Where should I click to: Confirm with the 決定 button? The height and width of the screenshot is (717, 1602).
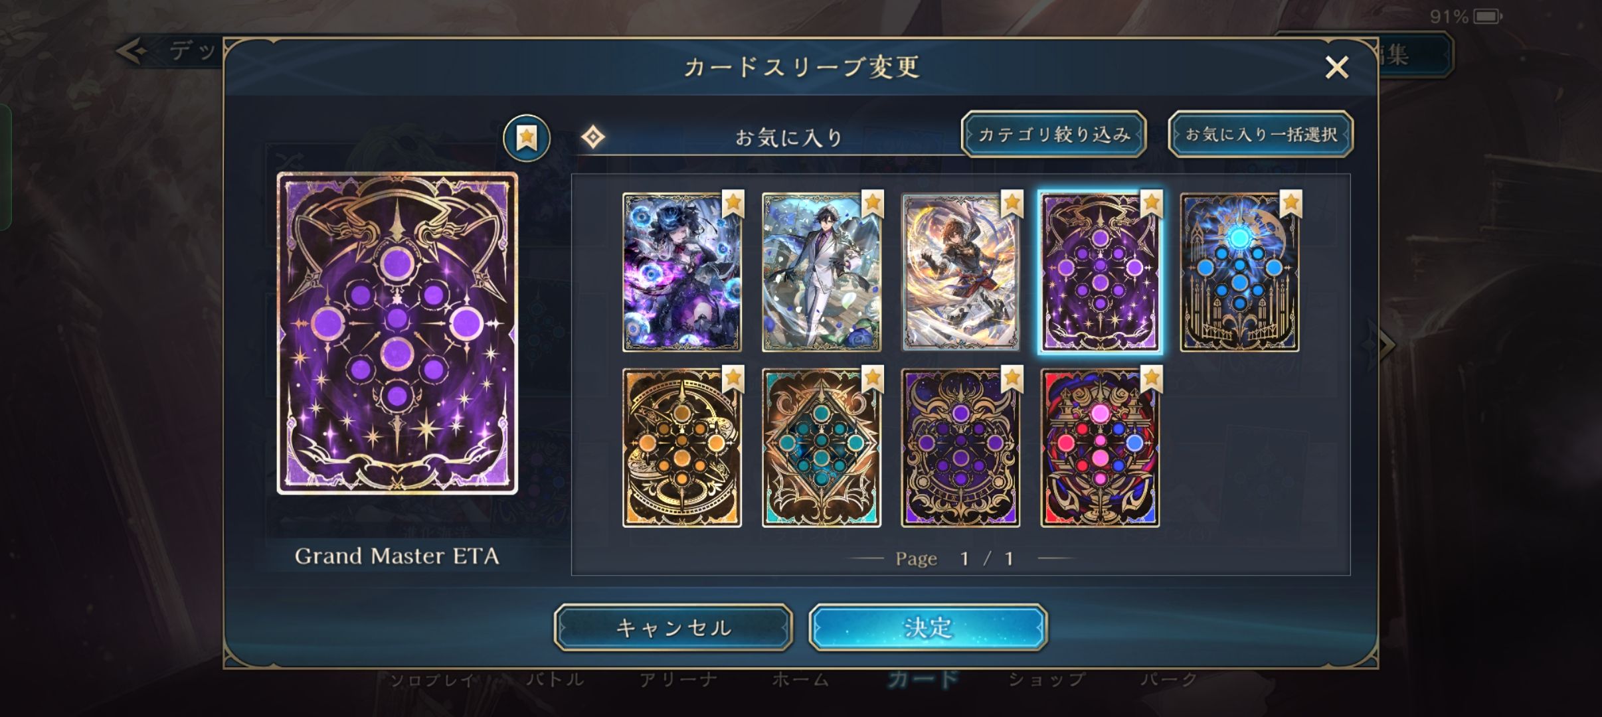coord(928,627)
